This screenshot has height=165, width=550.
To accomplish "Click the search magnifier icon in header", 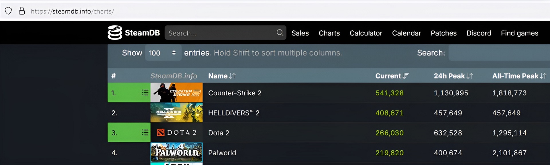I will (x=280, y=33).
